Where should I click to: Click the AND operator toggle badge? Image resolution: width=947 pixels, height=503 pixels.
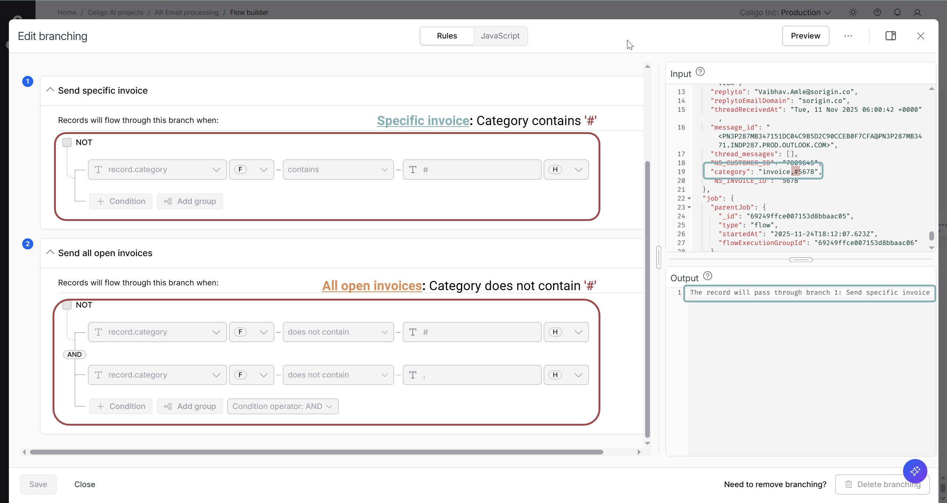(74, 355)
